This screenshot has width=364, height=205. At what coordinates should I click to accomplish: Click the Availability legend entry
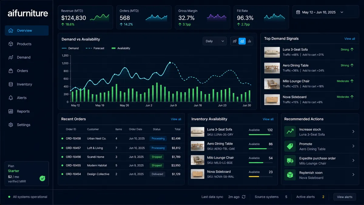tap(121, 48)
